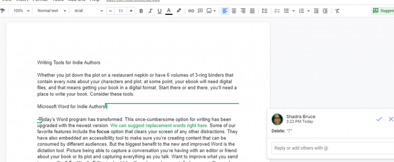Click Shadra Bruce's profile avatar
Viewport: 394px width, 162px height.
pyautogui.click(x=277, y=119)
